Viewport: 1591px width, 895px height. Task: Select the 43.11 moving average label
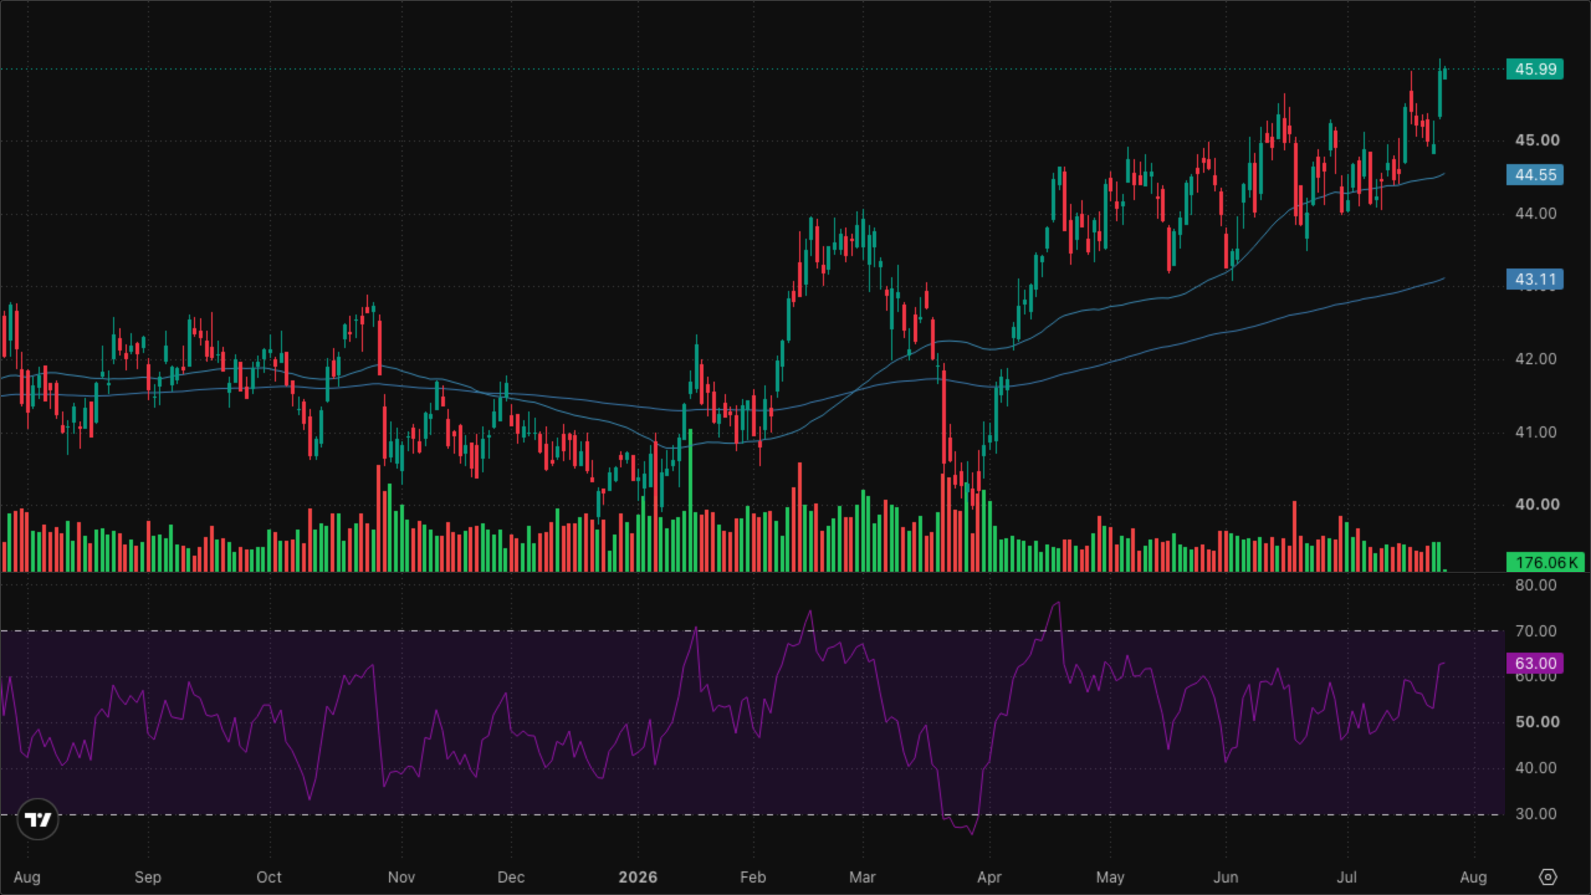pyautogui.click(x=1535, y=279)
